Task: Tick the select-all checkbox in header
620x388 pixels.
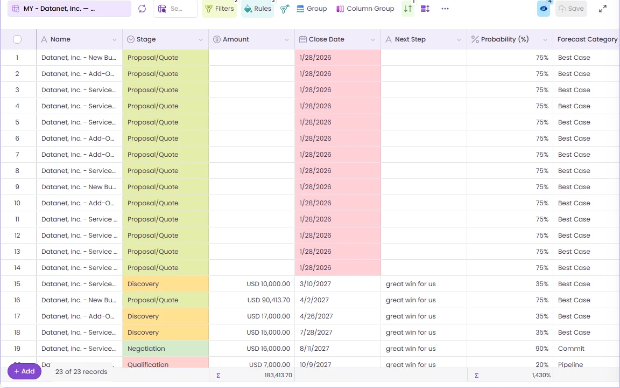Action: click(x=17, y=39)
